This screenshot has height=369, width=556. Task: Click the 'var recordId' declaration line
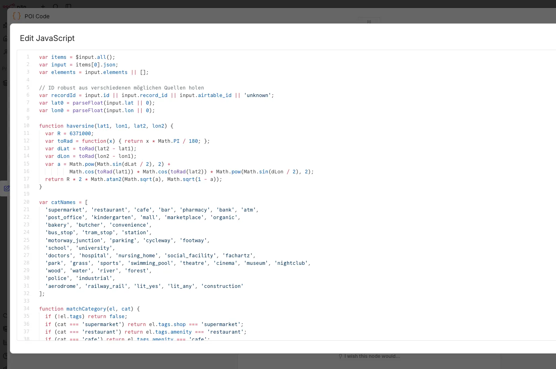pos(156,95)
